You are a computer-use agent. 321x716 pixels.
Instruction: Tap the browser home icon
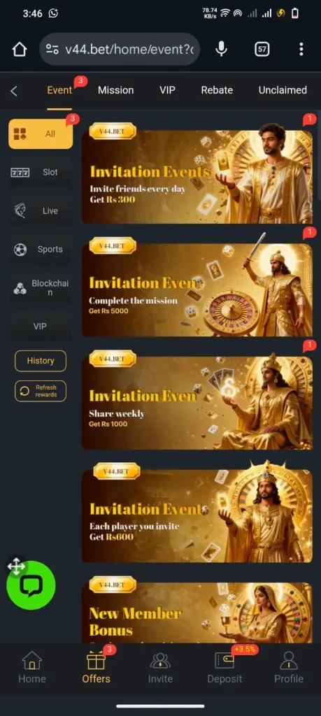pyautogui.click(x=19, y=50)
